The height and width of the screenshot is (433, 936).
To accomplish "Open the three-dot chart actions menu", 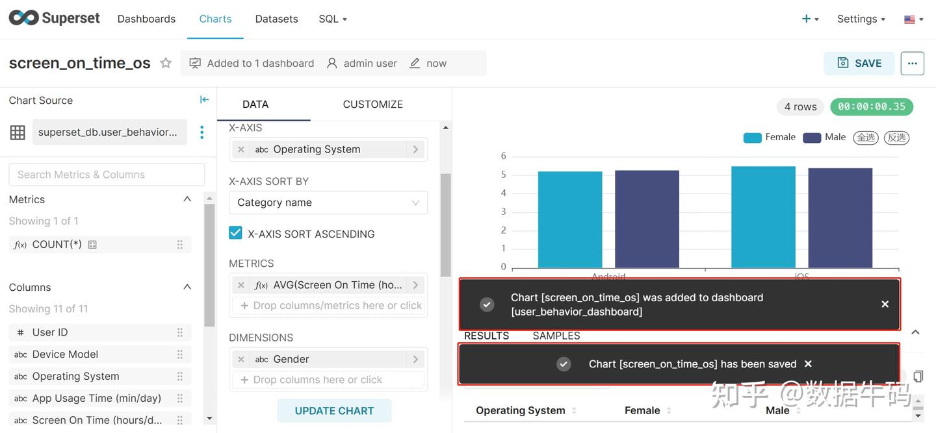I will pos(912,63).
